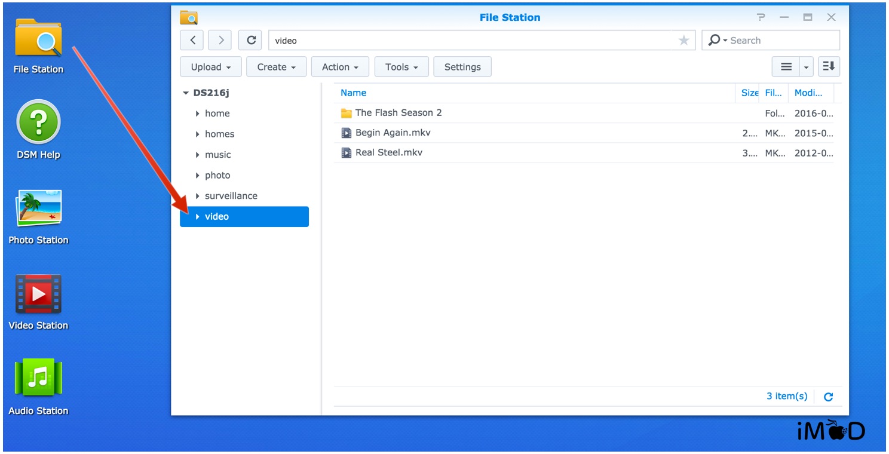The image size is (889, 454).
Task: Click the File Station title bar folder icon
Action: [189, 17]
